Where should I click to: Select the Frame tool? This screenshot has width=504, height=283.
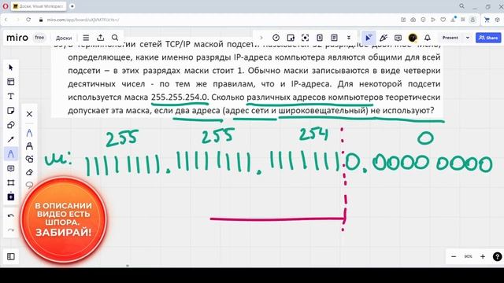coord(10,182)
